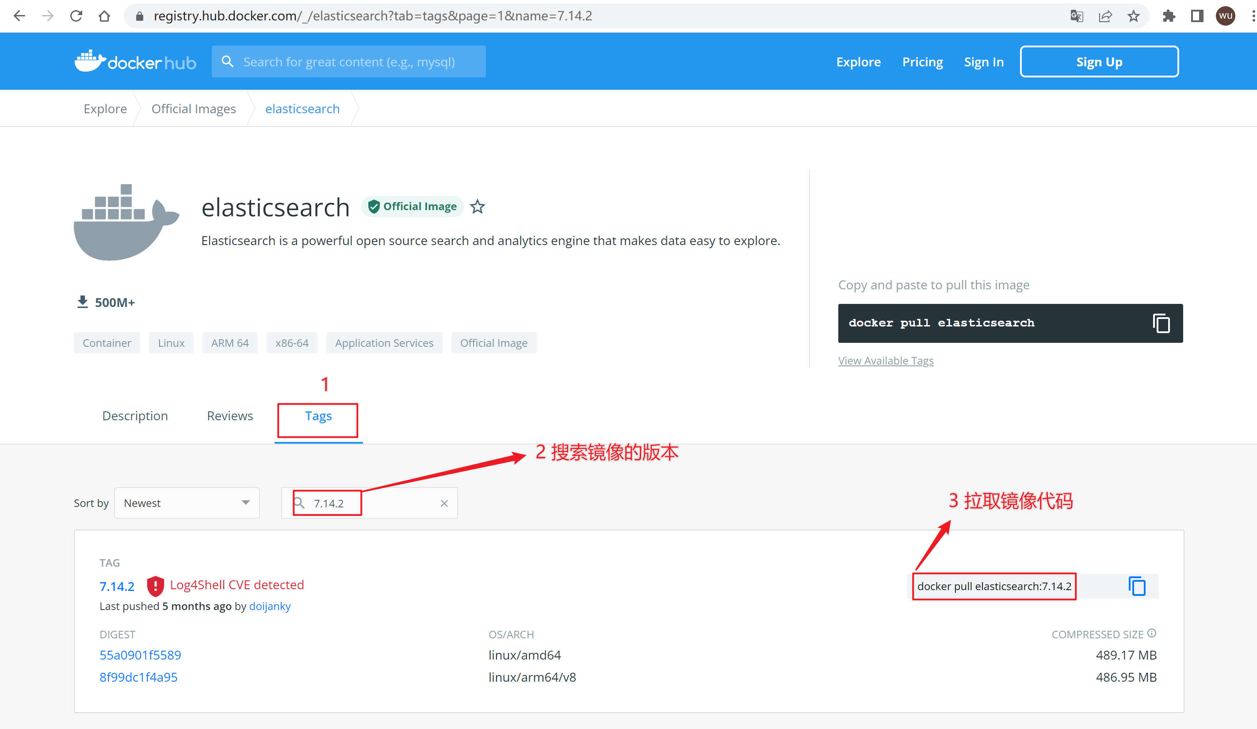Open the Compressed Size info icon
Image resolution: width=1257 pixels, height=729 pixels.
pyautogui.click(x=1151, y=633)
